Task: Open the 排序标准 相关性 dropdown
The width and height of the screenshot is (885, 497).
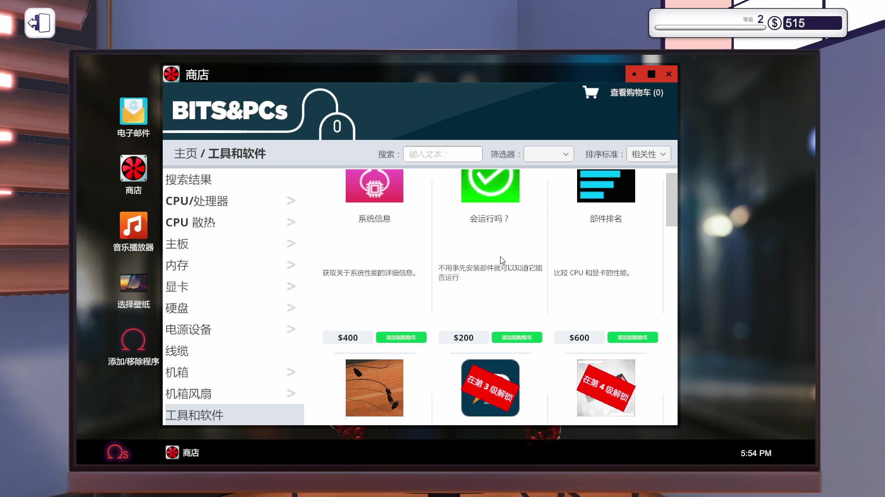Action: pyautogui.click(x=649, y=154)
